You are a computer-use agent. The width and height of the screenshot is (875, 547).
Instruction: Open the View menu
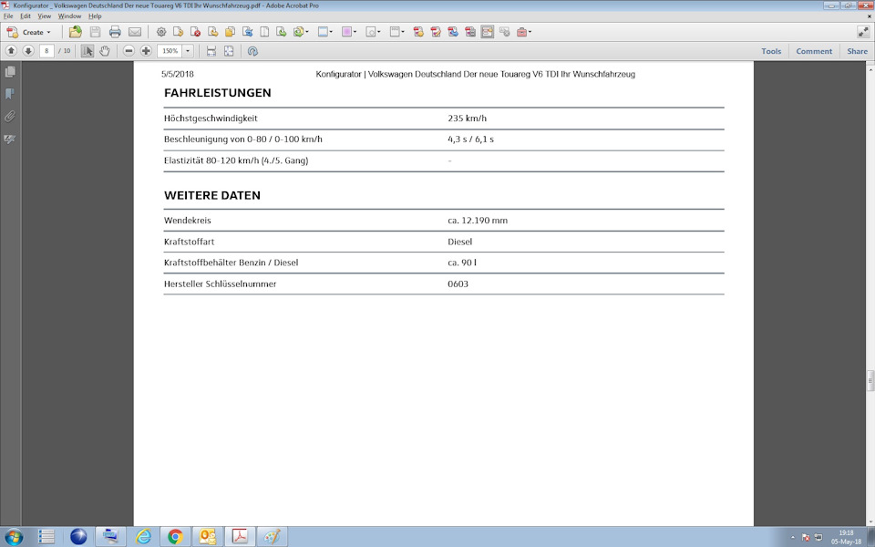coord(44,16)
